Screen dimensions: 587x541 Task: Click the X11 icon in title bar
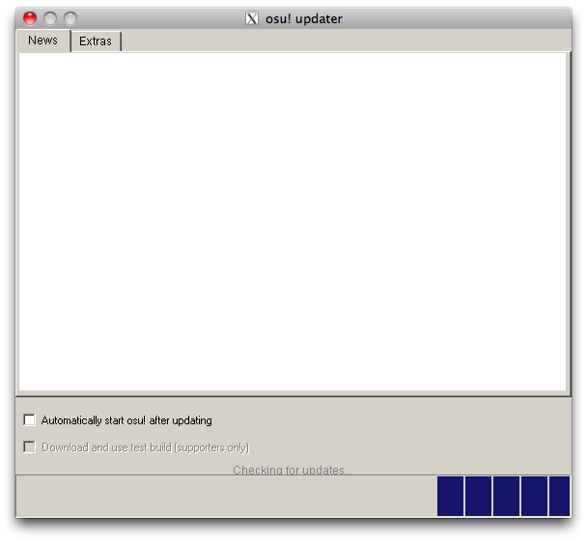coord(252,18)
